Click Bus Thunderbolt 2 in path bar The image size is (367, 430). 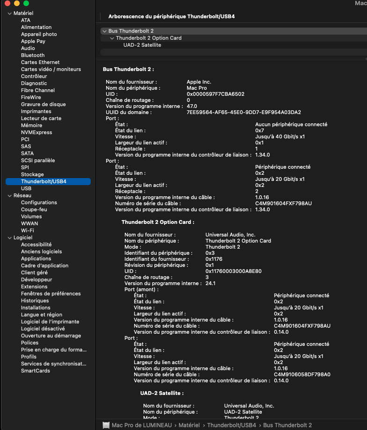(287, 425)
